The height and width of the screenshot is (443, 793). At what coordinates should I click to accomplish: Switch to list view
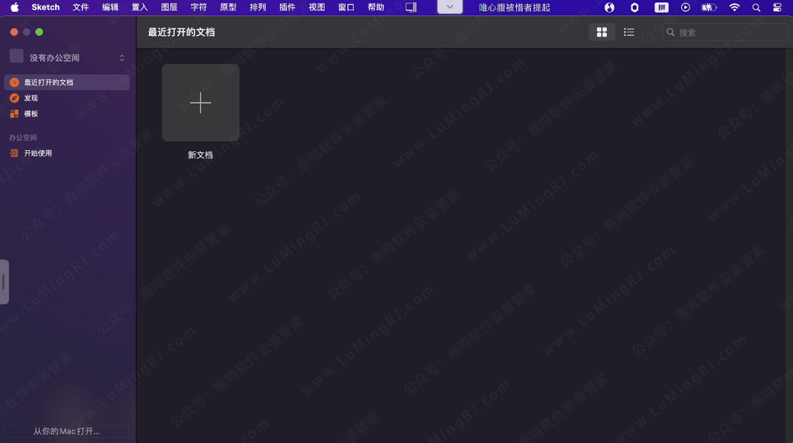click(629, 32)
